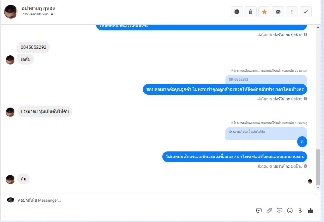
Task: Attach a file with paperclip icon
Action: (x=269, y=211)
